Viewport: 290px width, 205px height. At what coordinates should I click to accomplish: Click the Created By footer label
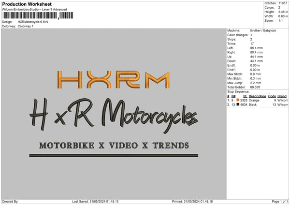(10, 202)
